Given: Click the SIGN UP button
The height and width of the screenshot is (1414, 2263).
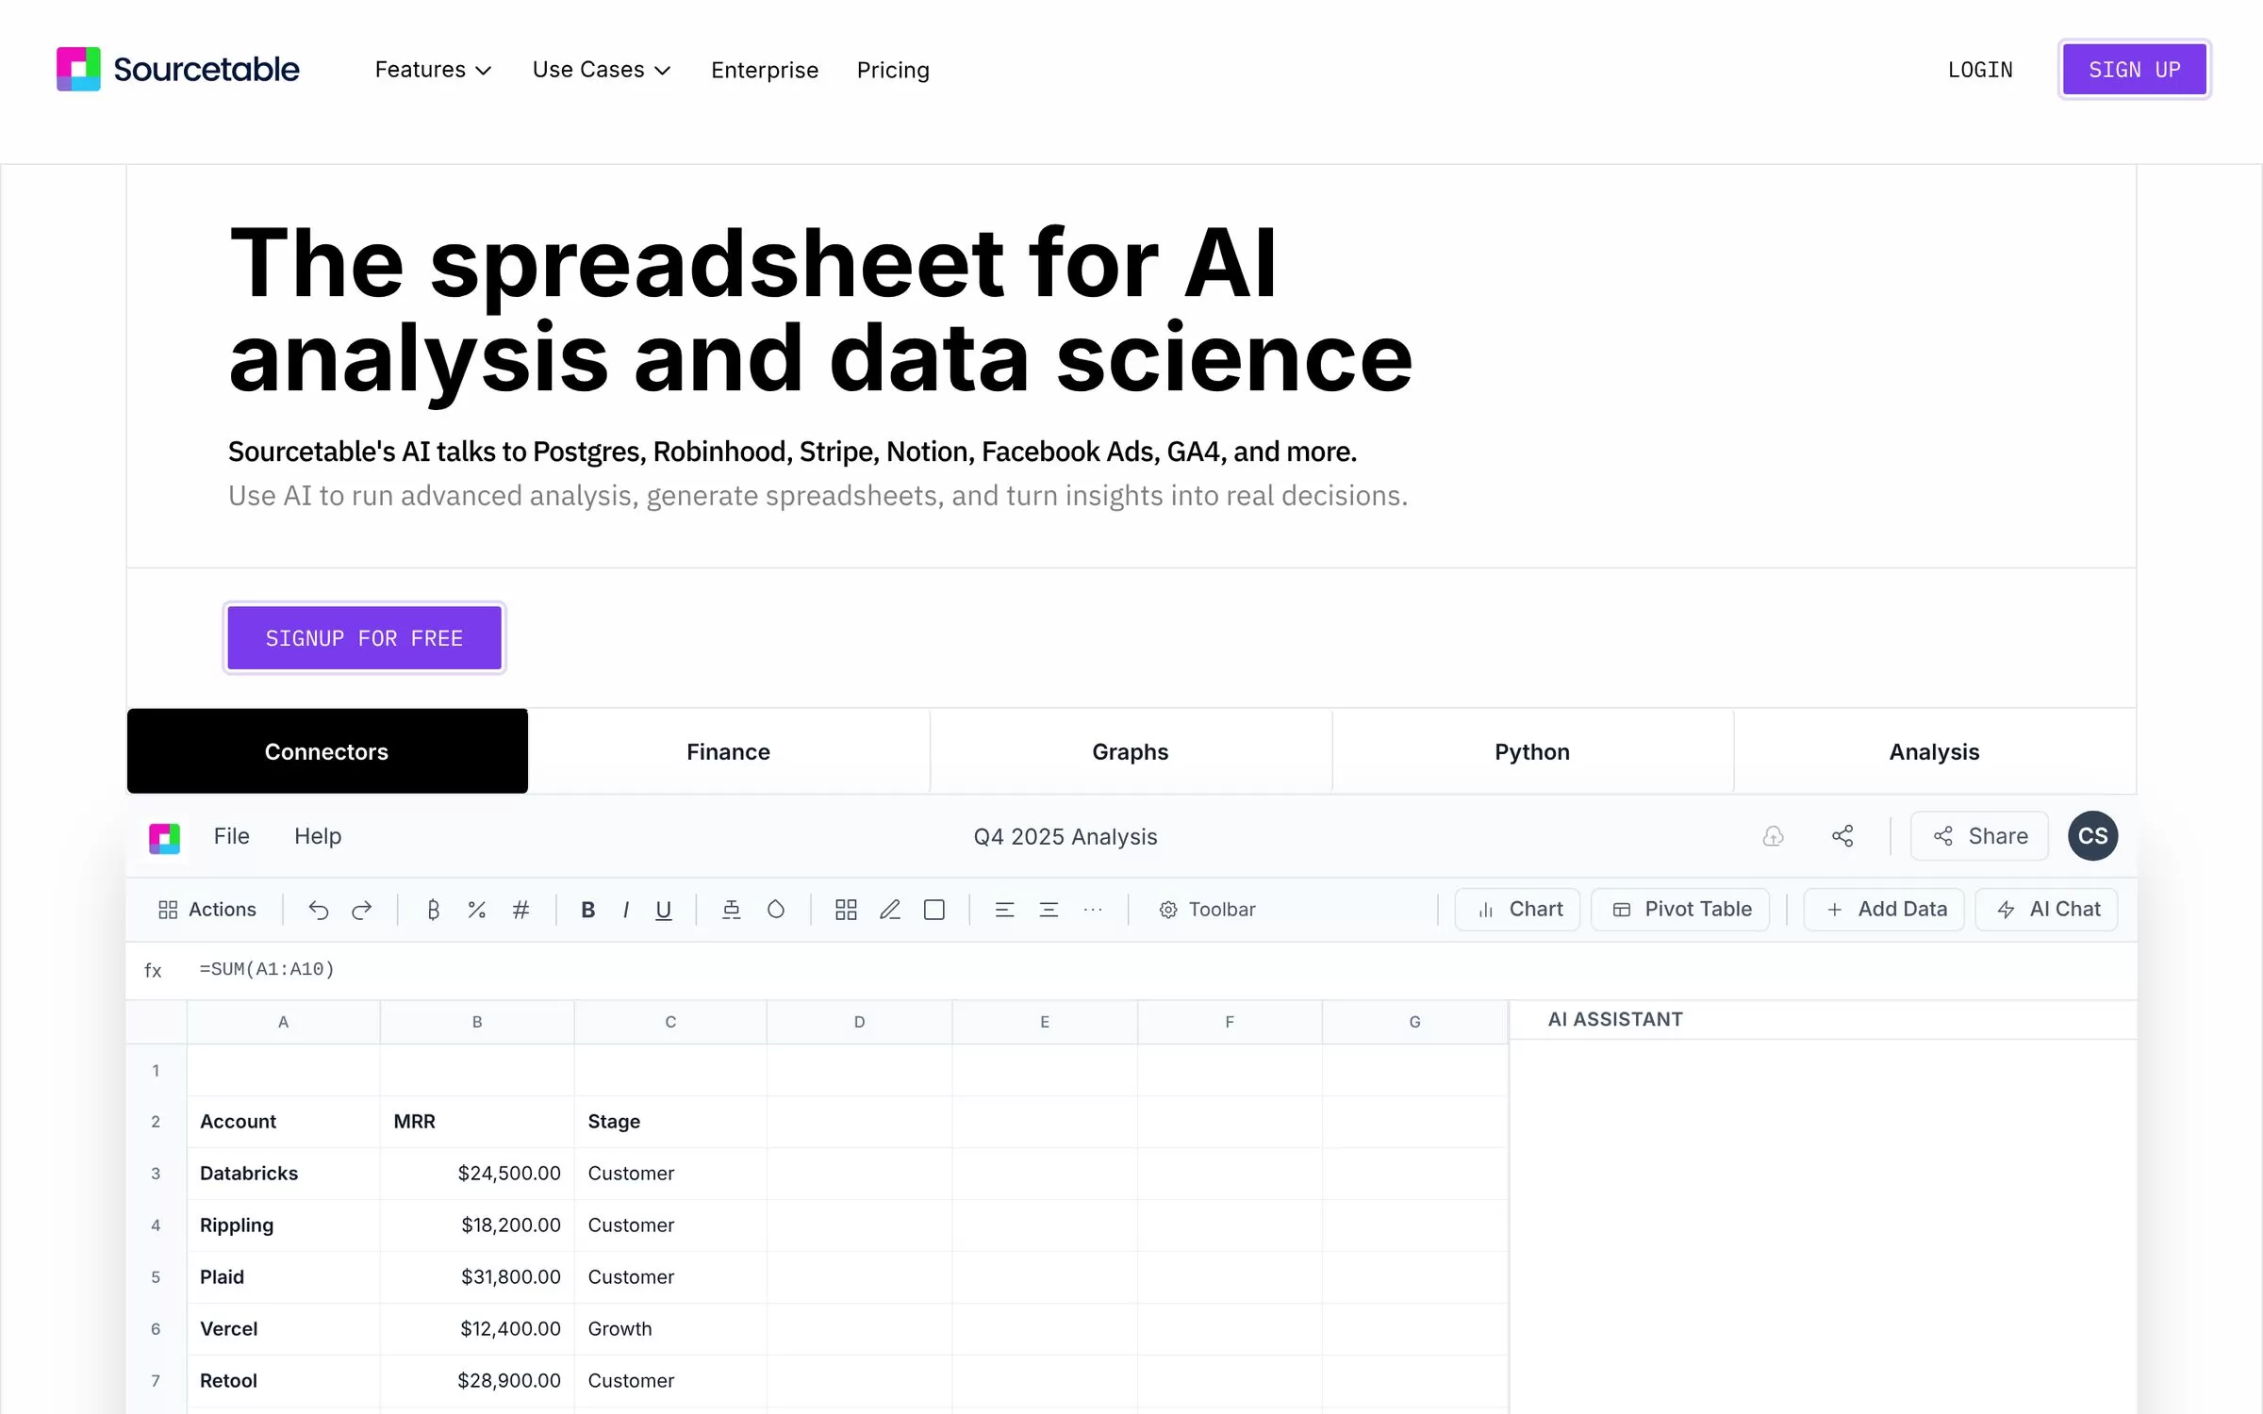Looking at the screenshot, I should pos(2135,70).
